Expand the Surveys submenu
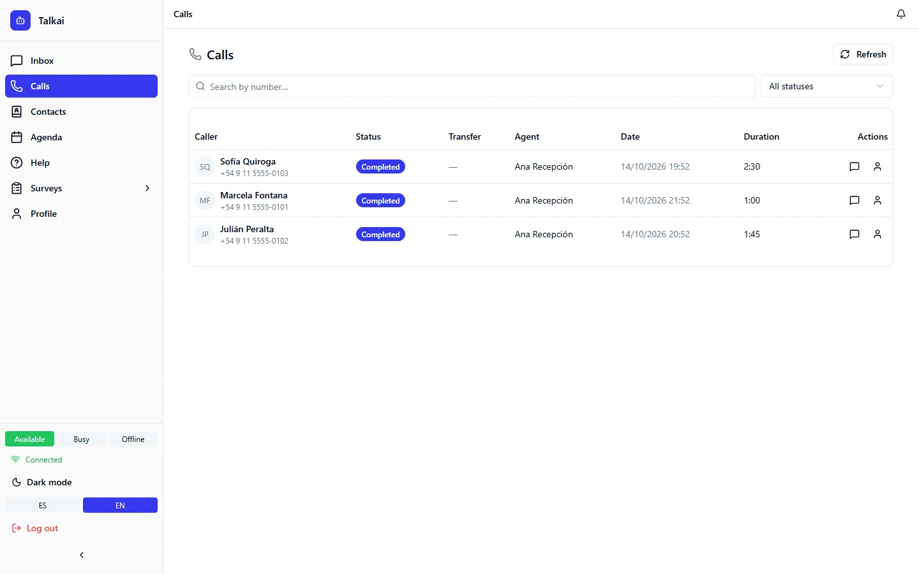Image resolution: width=919 pixels, height=574 pixels. coord(81,188)
